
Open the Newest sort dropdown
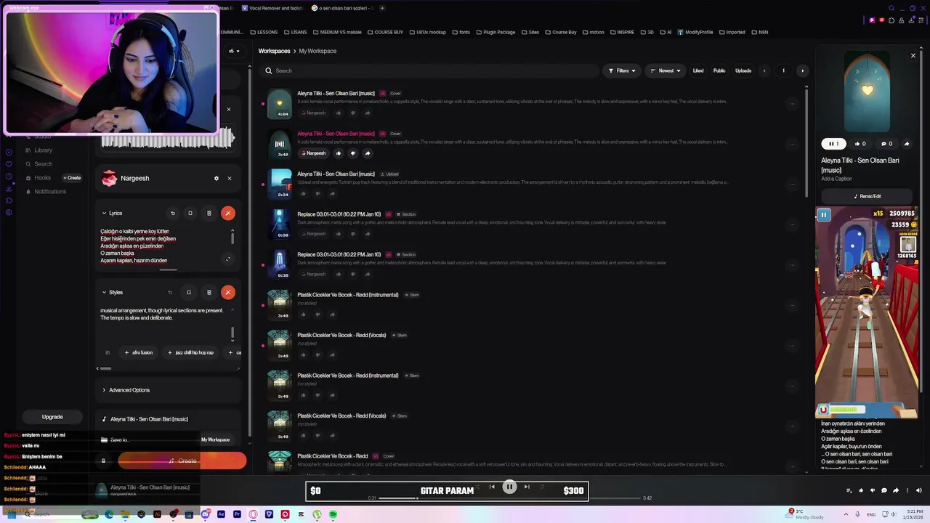[x=666, y=70]
